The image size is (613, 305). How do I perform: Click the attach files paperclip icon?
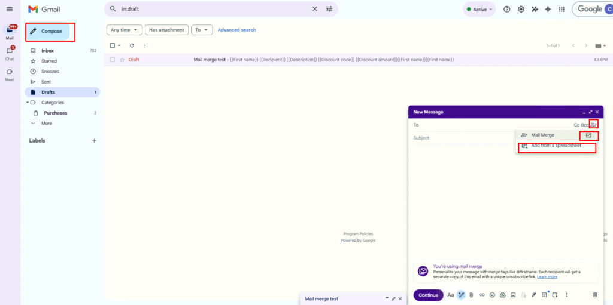[x=471, y=295]
